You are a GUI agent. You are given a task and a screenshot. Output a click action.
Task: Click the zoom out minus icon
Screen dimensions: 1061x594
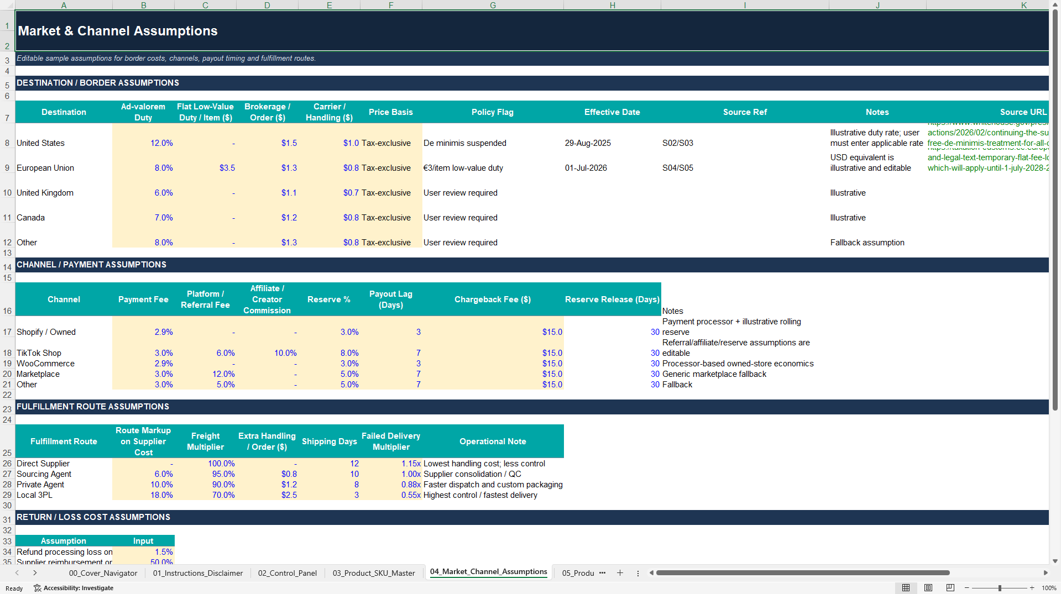point(967,588)
